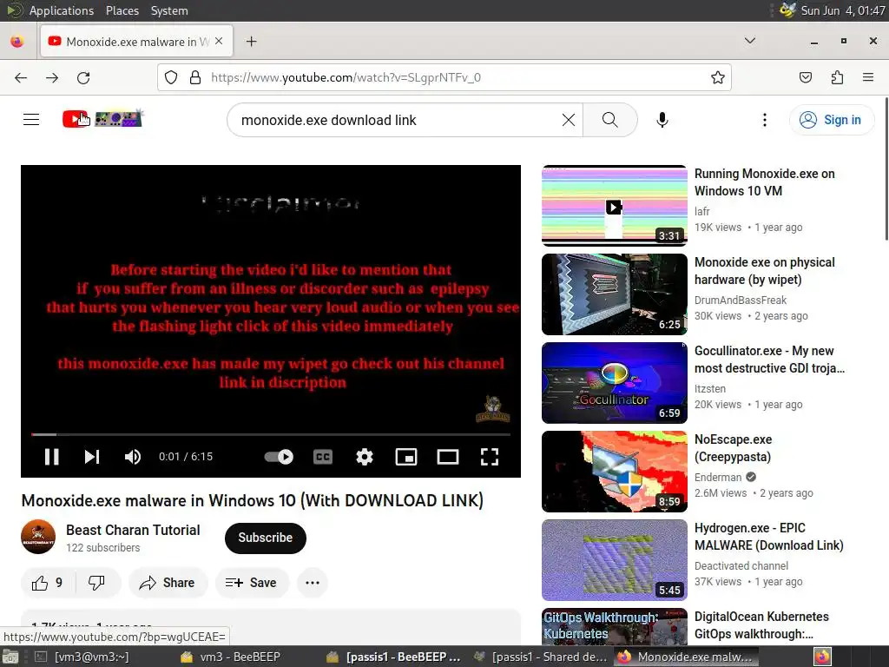
Task: Open Gocullinator.exe video thumbnail
Action: 615,383
